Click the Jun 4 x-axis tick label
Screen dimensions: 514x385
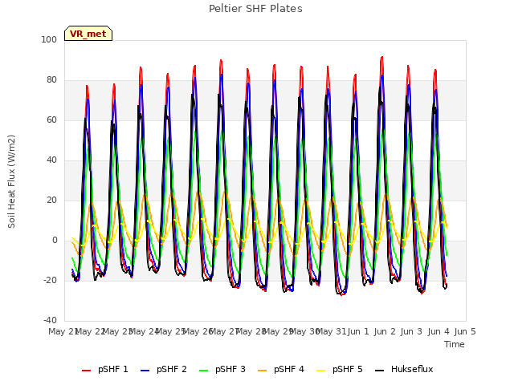(x=439, y=331)
